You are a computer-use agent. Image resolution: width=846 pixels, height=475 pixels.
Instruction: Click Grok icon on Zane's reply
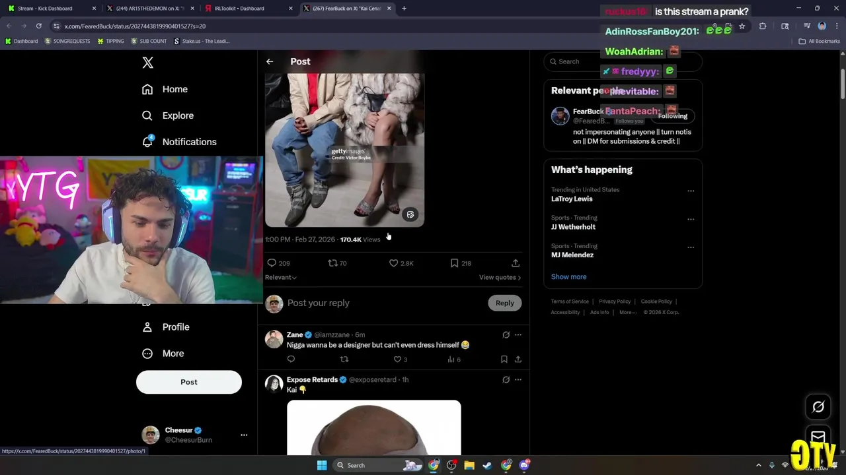[x=506, y=335]
